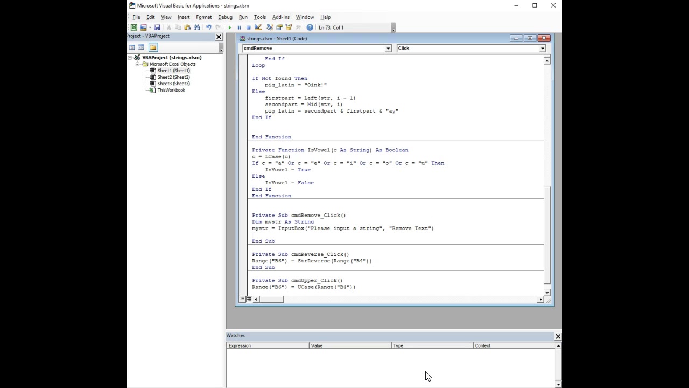Open the Click procedure dropdown
689x388 pixels.
[x=542, y=48]
